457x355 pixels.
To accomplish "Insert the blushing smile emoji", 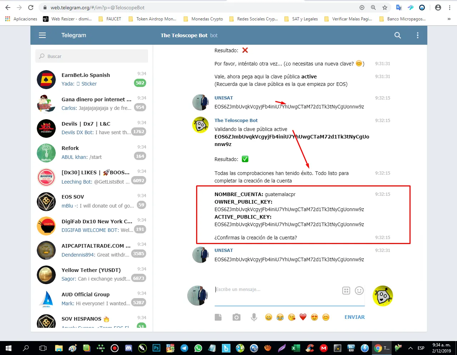I will (326, 317).
